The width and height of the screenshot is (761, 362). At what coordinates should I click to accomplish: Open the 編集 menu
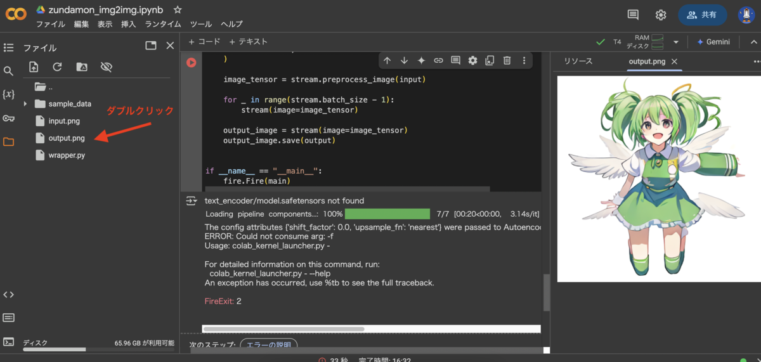pyautogui.click(x=81, y=24)
